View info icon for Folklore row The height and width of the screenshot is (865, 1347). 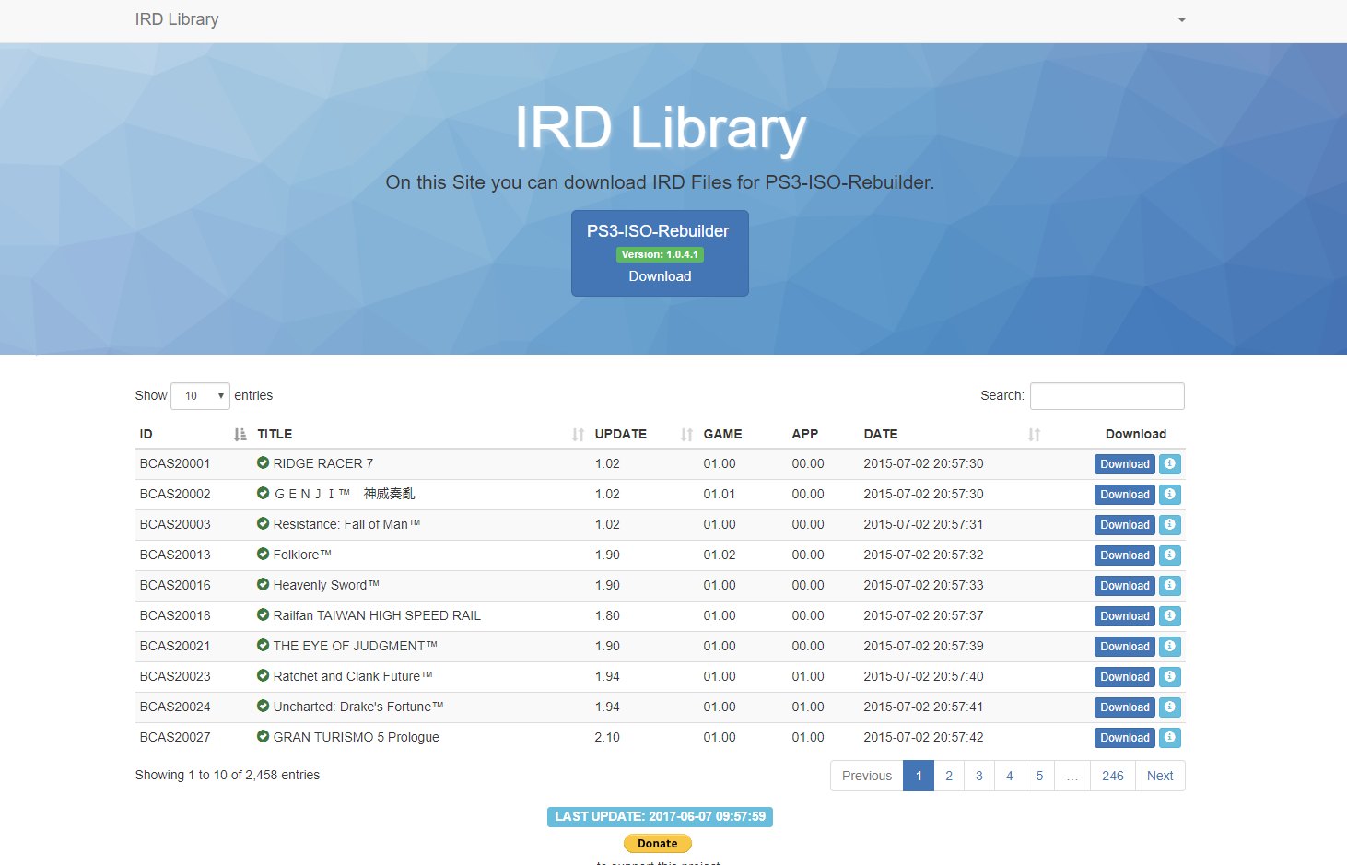click(1169, 555)
